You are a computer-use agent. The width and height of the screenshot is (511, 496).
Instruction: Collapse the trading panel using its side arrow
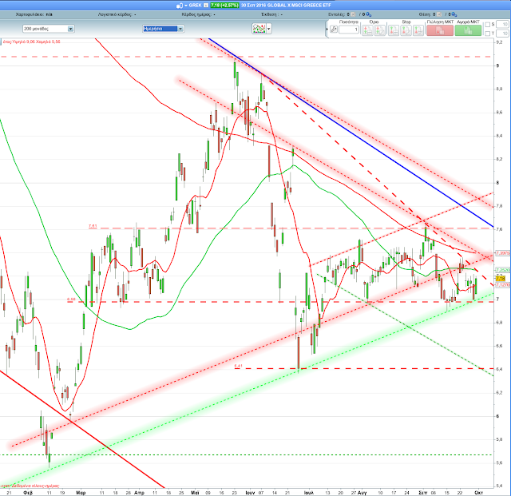coord(327,30)
